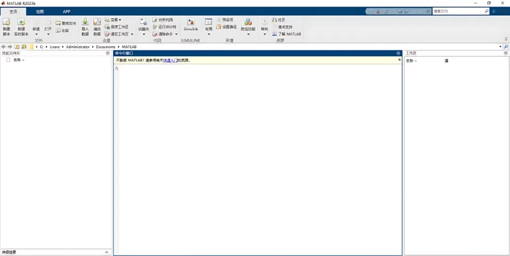Click the search icon at address bar end
The height and width of the screenshot is (256, 510).
tap(506, 47)
